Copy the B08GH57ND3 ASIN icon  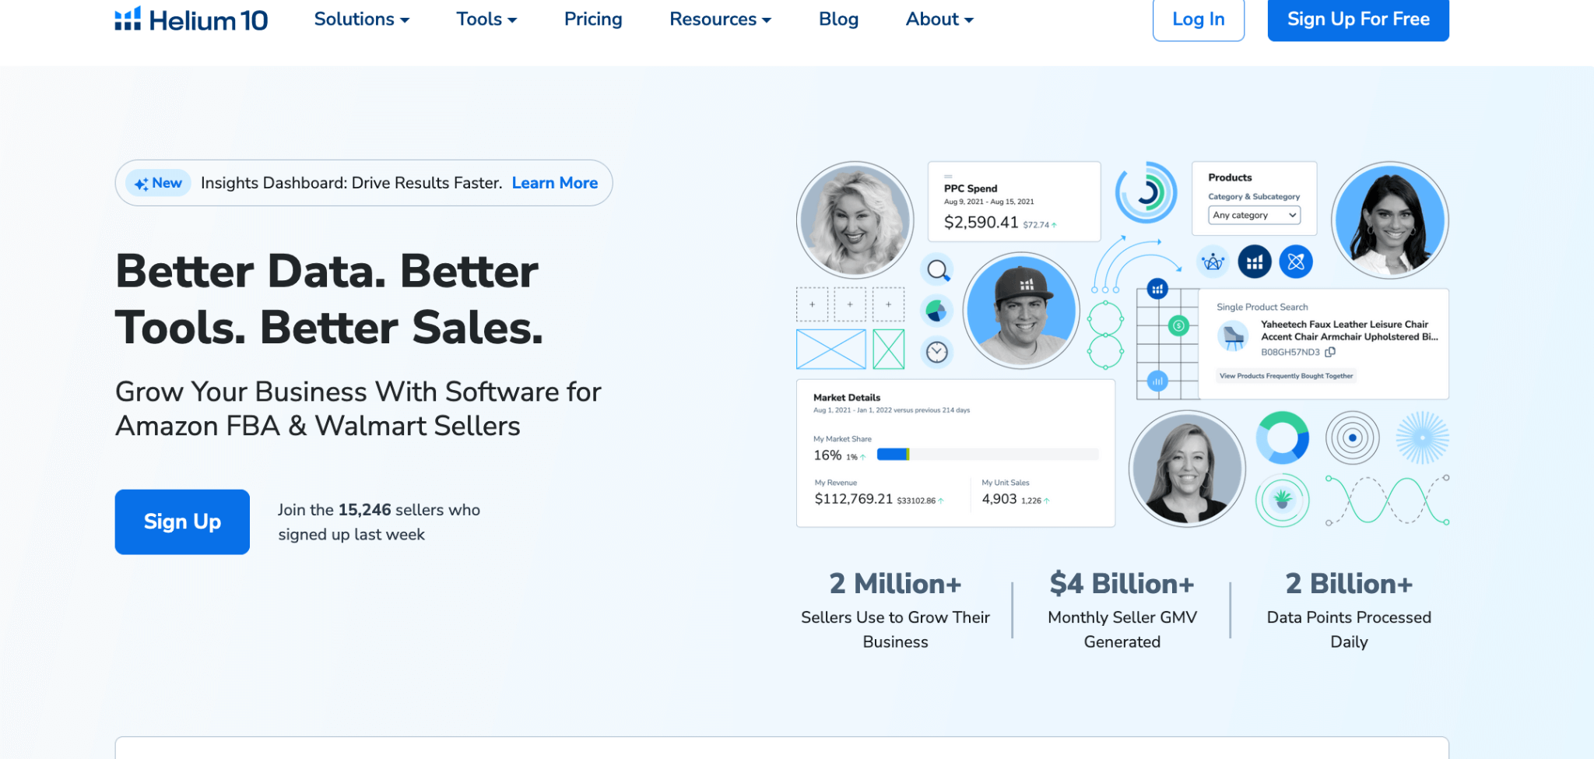(1330, 352)
